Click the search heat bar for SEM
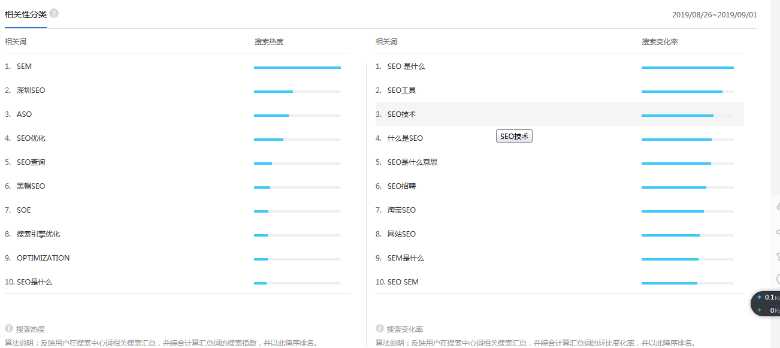This screenshot has height=348, width=780. 297,68
